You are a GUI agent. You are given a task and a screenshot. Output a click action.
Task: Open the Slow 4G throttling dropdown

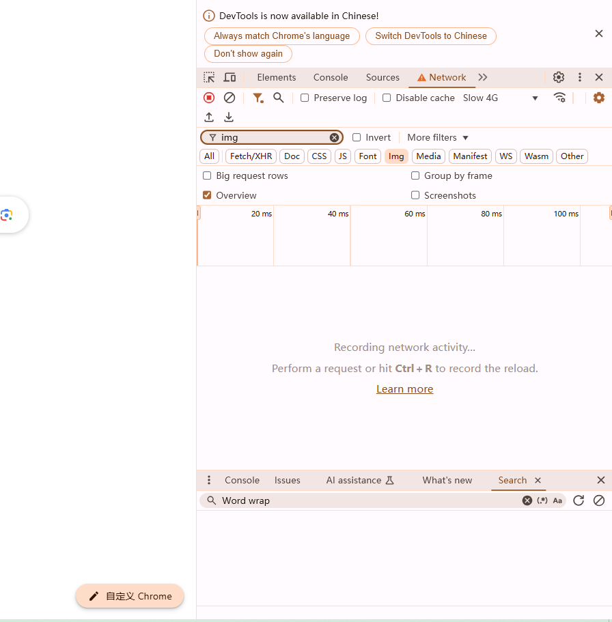501,98
